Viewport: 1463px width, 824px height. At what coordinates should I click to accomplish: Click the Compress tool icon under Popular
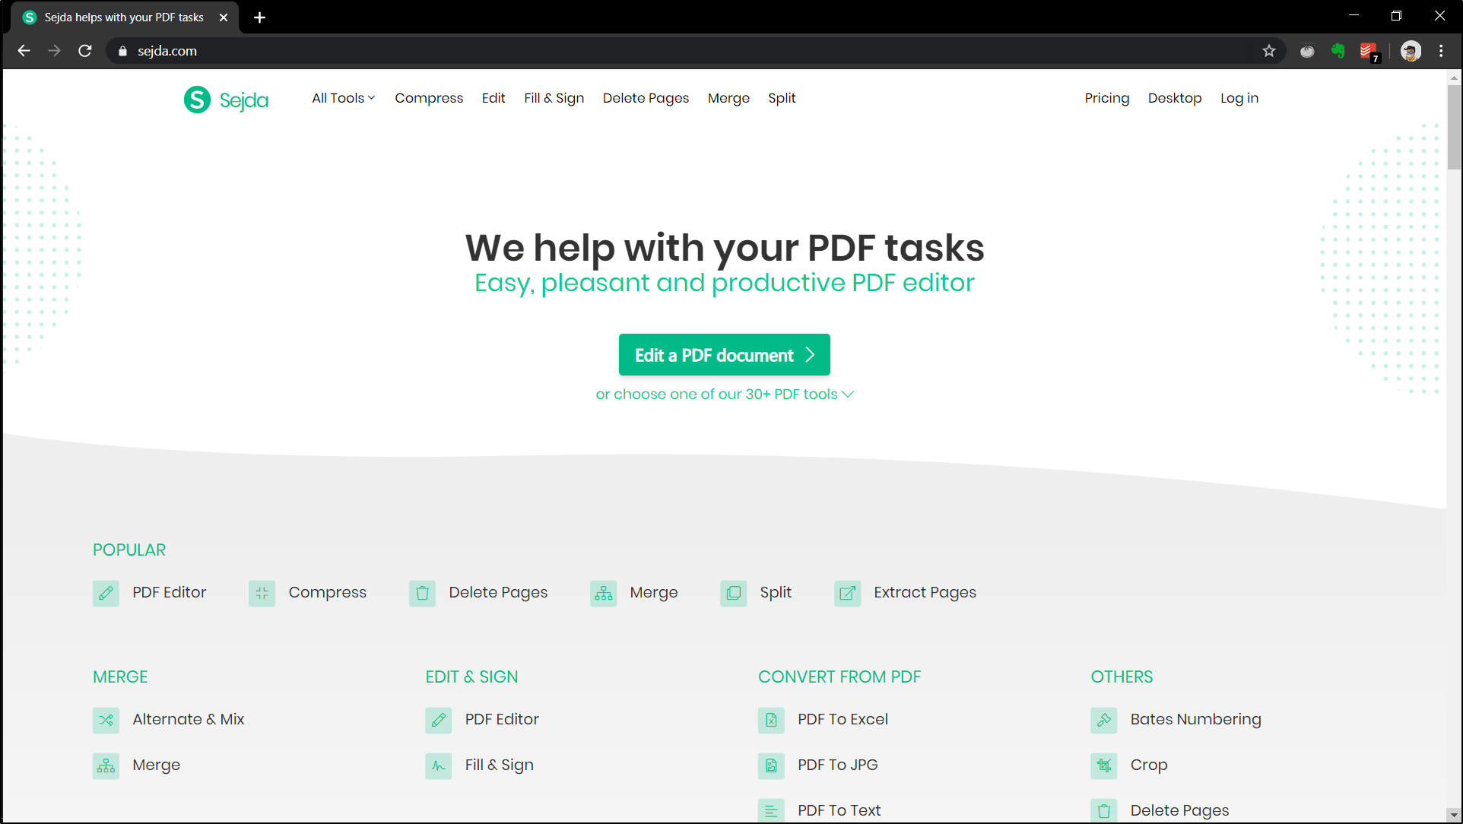tap(262, 593)
